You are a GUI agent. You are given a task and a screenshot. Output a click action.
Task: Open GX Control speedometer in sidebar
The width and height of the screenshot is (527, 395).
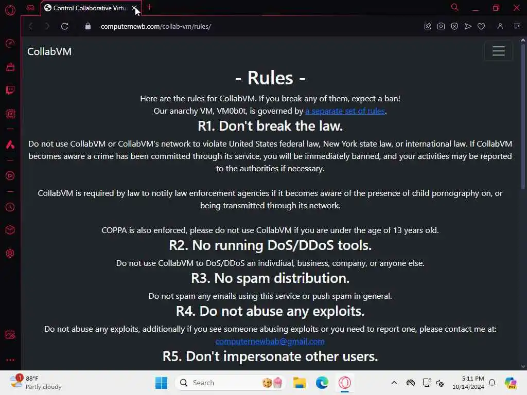click(10, 43)
